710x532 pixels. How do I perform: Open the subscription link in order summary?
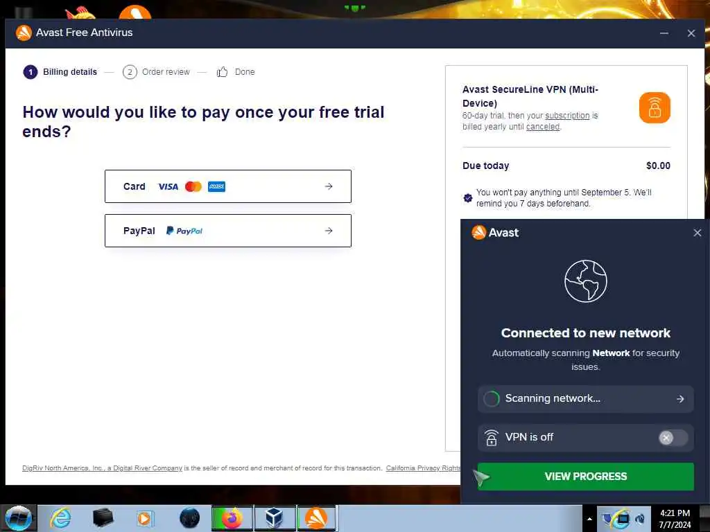point(567,116)
